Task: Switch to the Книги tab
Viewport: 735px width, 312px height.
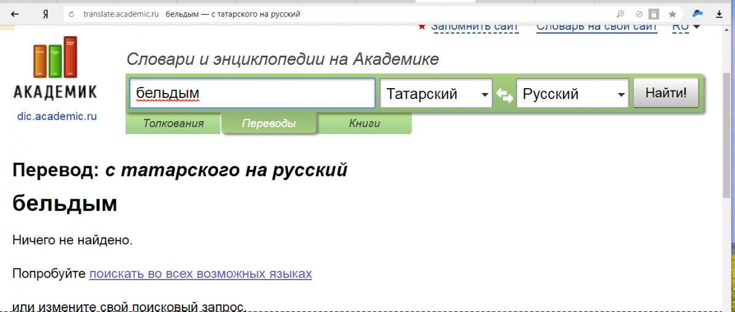Action: (x=364, y=123)
